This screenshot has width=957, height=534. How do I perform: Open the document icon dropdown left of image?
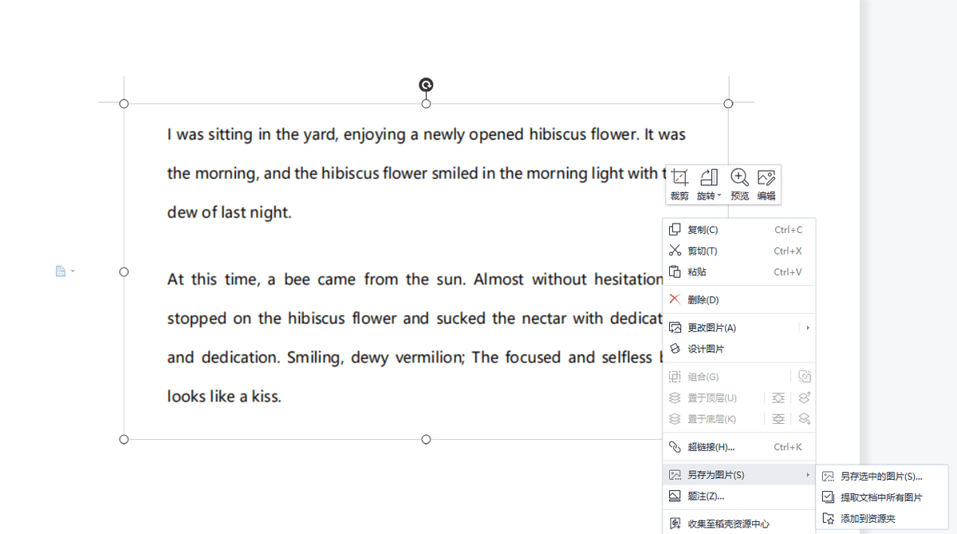65,271
